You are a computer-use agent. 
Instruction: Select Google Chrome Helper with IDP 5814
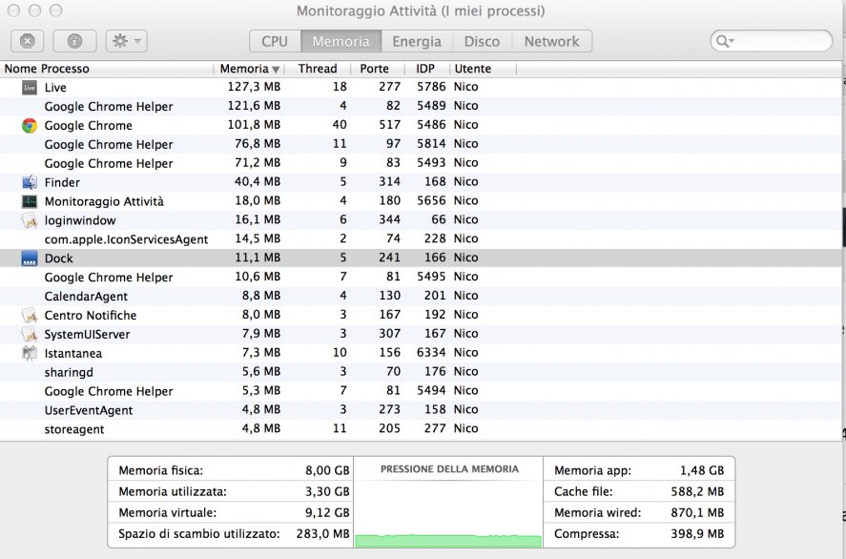point(109,144)
